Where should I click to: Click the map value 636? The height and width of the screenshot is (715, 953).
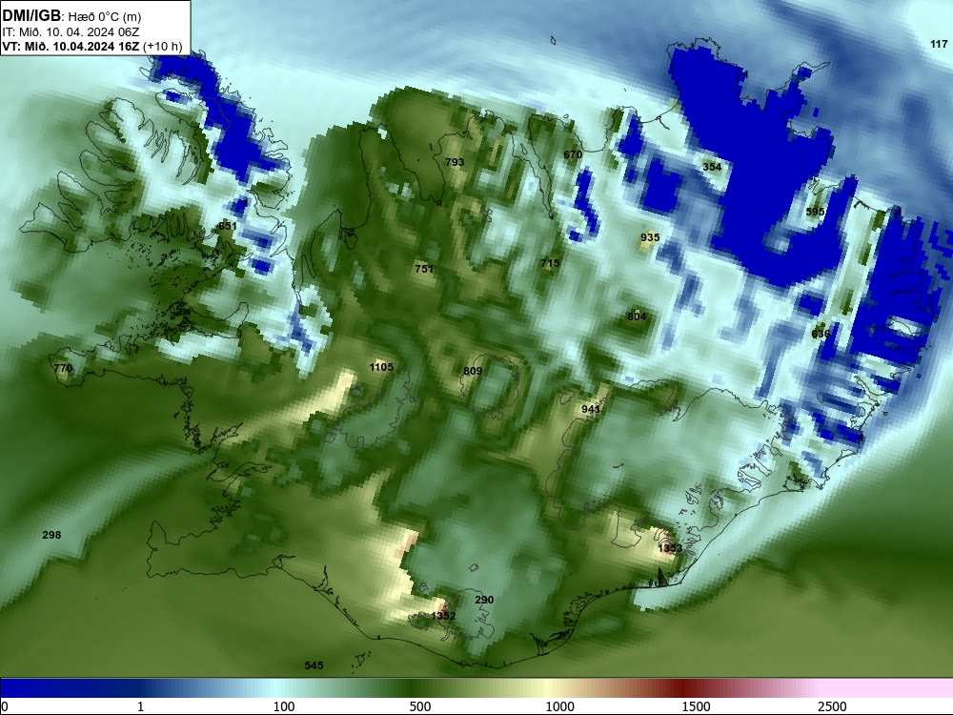(821, 334)
